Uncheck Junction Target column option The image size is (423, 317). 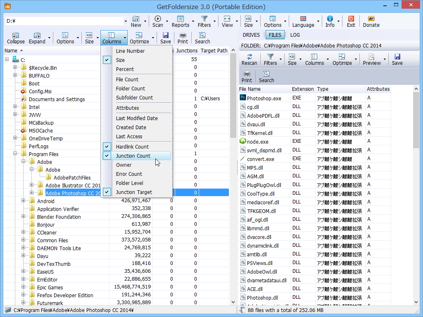[134, 192]
